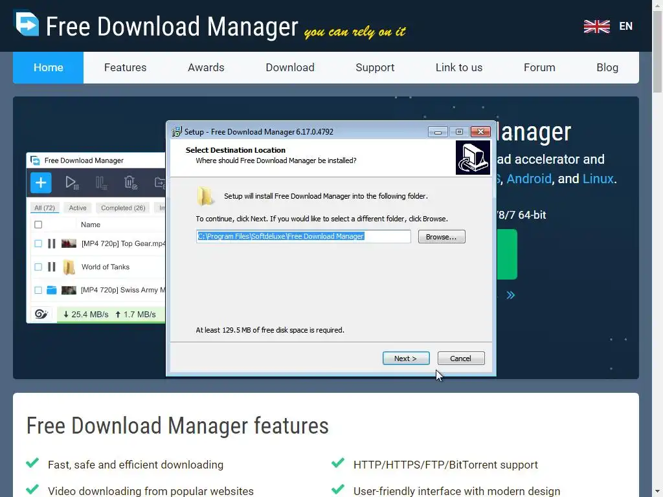Click the start all downloads play icon
663x497 pixels.
tap(71, 182)
